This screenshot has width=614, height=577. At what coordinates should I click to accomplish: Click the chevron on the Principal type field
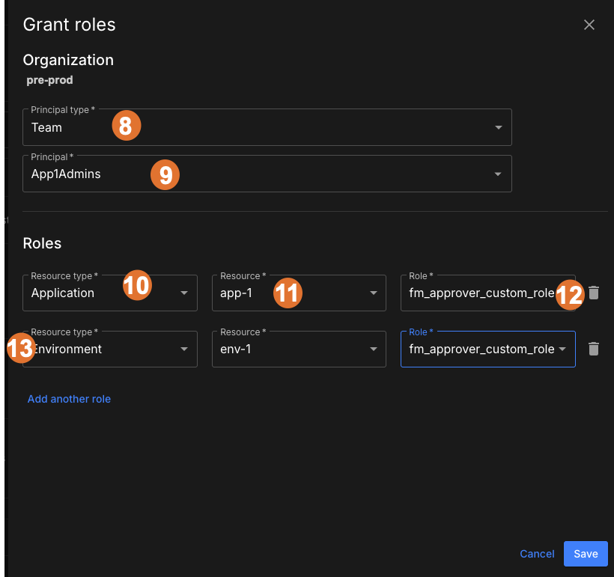(498, 127)
